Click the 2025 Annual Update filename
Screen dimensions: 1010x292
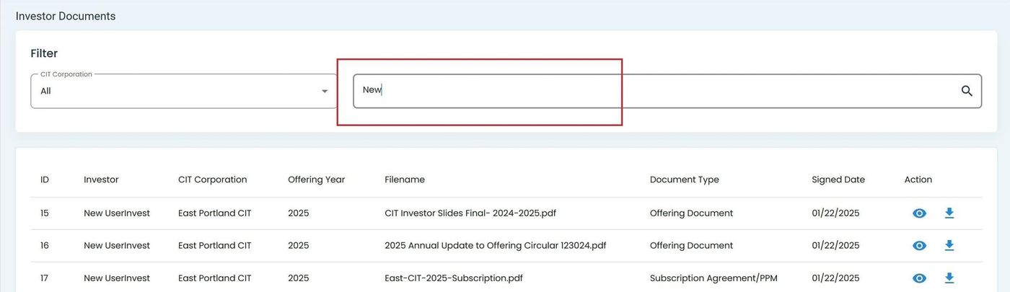coord(495,246)
